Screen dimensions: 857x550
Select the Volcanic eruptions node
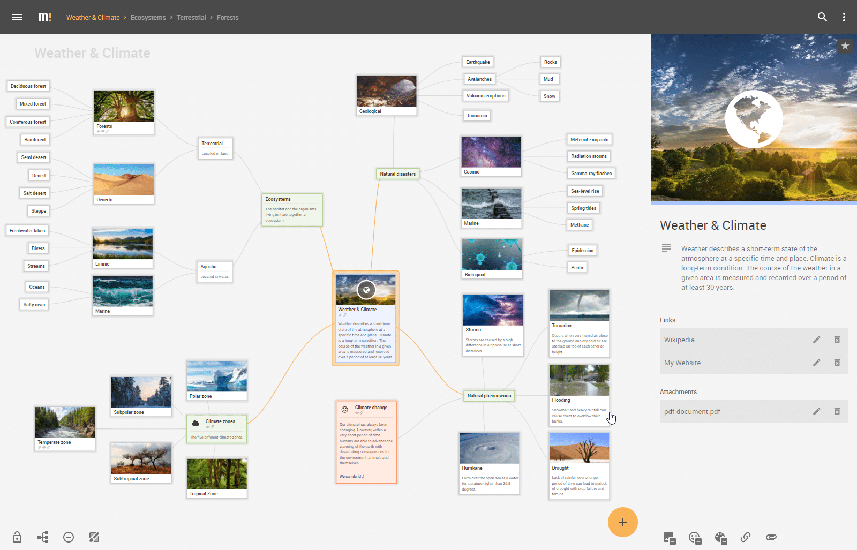click(486, 96)
